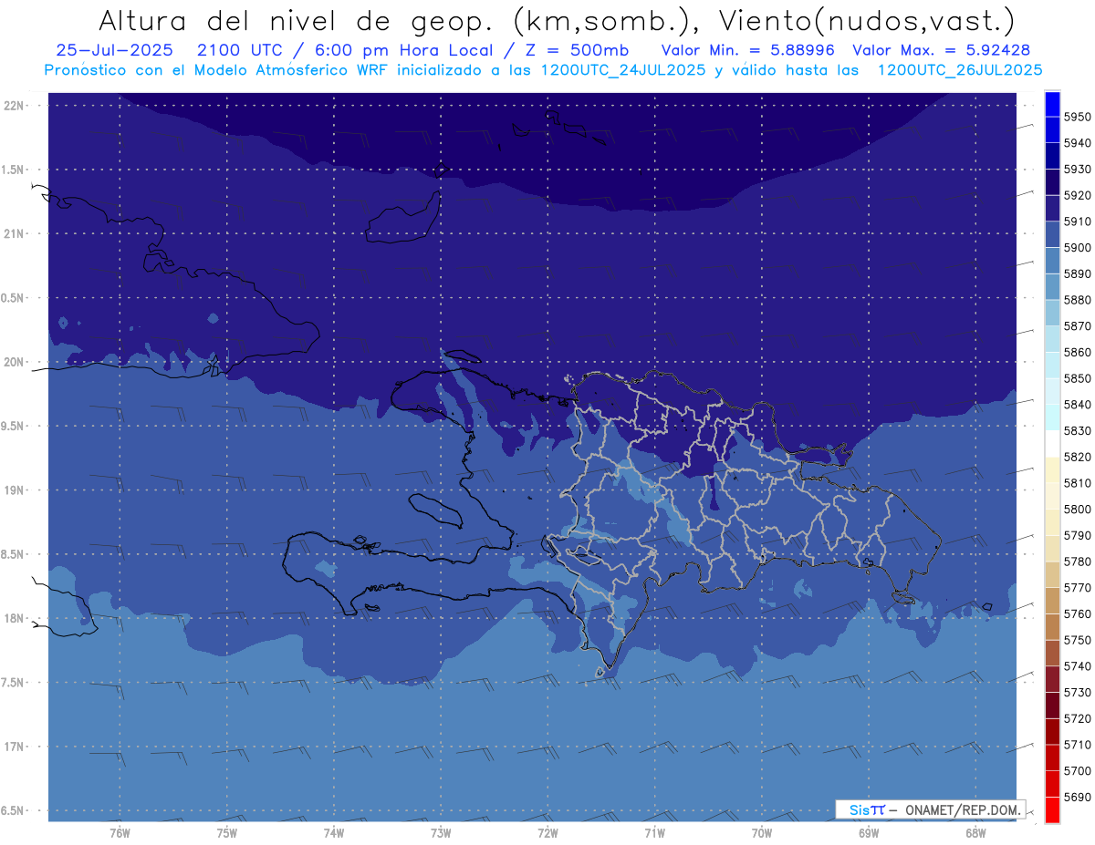The height and width of the screenshot is (845, 1095).
Task: Click the colorbar label '5770'
Action: click(x=1077, y=588)
